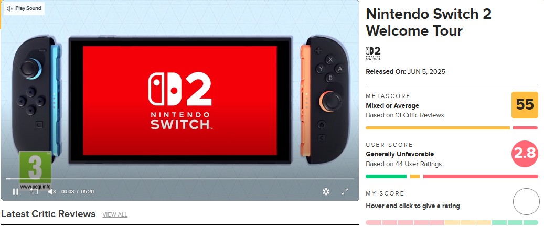Click the yellow mixed critic reviews bar
The width and height of the screenshot is (544, 227).
pos(438,128)
